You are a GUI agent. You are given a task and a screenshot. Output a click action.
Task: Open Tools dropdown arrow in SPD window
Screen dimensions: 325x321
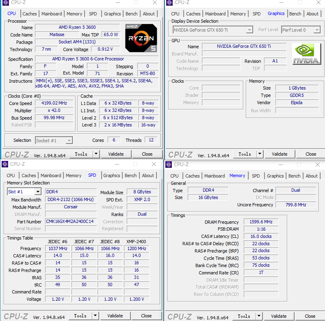tap(95, 316)
